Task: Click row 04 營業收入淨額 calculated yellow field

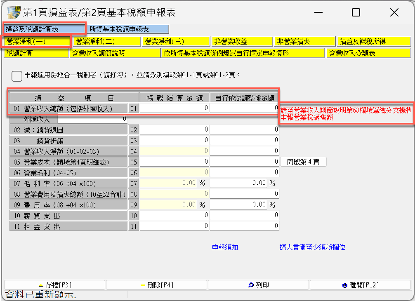Action: [174, 151]
